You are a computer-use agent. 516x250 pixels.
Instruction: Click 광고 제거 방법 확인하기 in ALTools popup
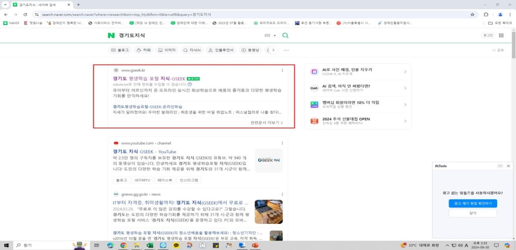[x=473, y=203]
